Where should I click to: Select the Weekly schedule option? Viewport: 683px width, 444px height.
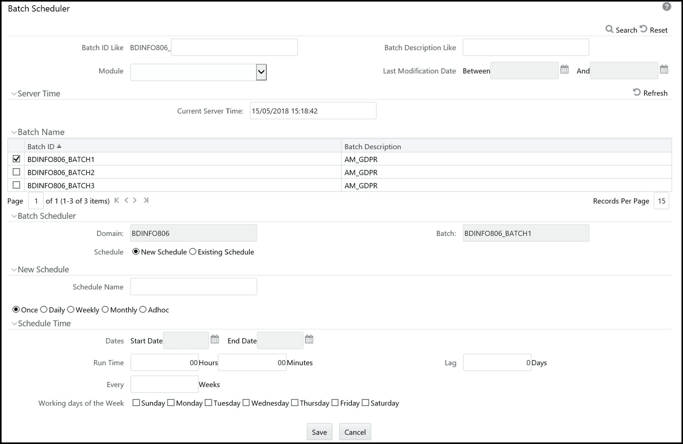71,309
